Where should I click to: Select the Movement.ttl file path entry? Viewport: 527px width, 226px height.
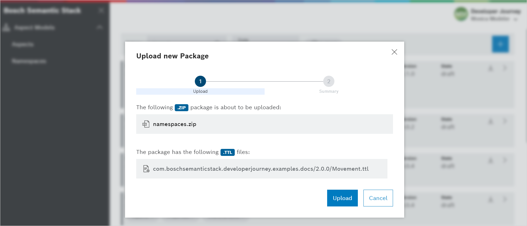pyautogui.click(x=261, y=169)
